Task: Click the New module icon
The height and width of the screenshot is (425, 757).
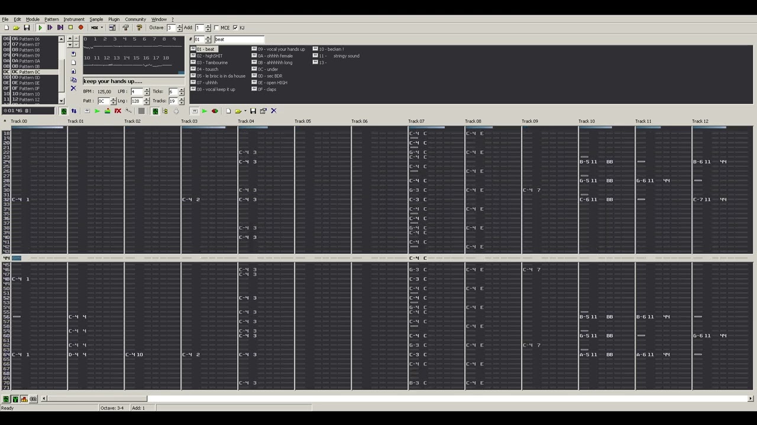Action: [7, 28]
